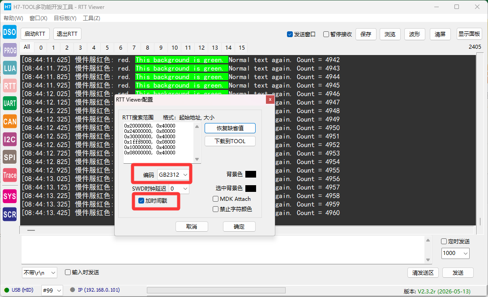This screenshot has width=488, height=297.
Task: Enable the MDK Attach checkbox
Action: point(215,199)
